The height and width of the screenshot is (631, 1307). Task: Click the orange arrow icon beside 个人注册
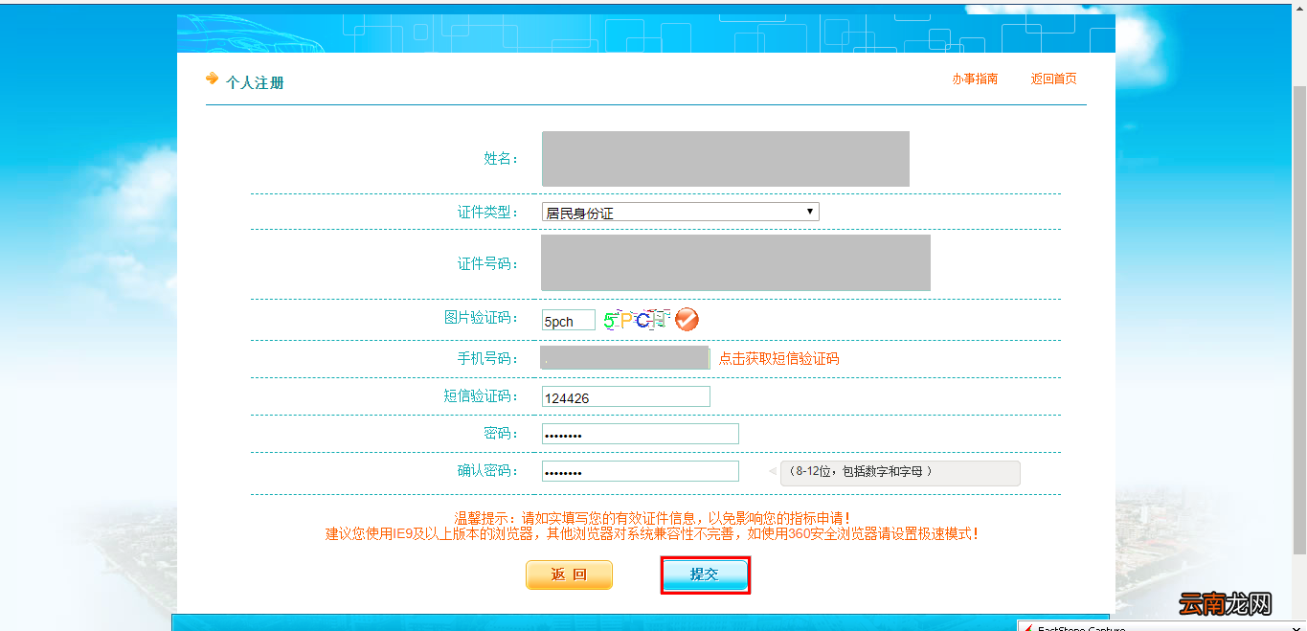212,79
